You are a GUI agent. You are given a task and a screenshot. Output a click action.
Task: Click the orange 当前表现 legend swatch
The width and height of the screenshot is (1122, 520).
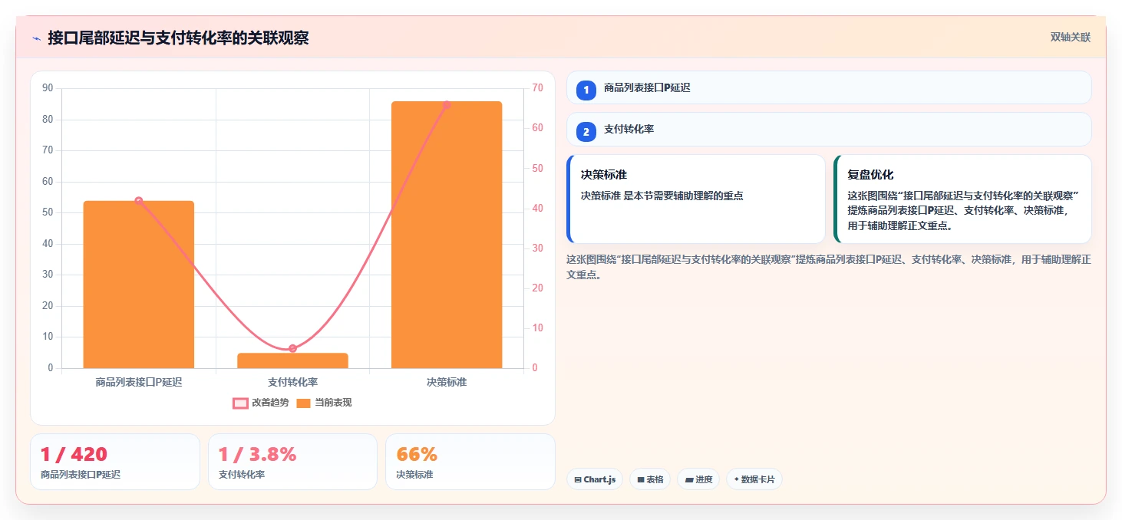pos(303,403)
